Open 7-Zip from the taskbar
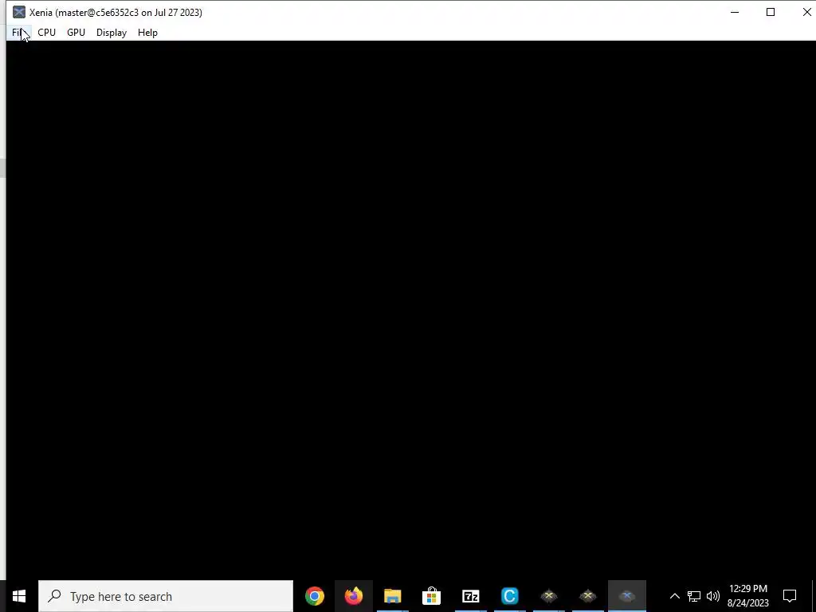Image resolution: width=816 pixels, height=612 pixels. click(470, 596)
